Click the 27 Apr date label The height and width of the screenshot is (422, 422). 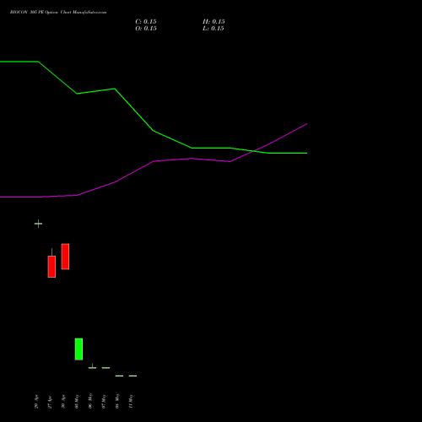(x=50, y=402)
